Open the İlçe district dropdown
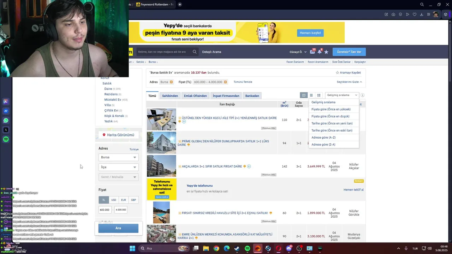 [x=118, y=167]
